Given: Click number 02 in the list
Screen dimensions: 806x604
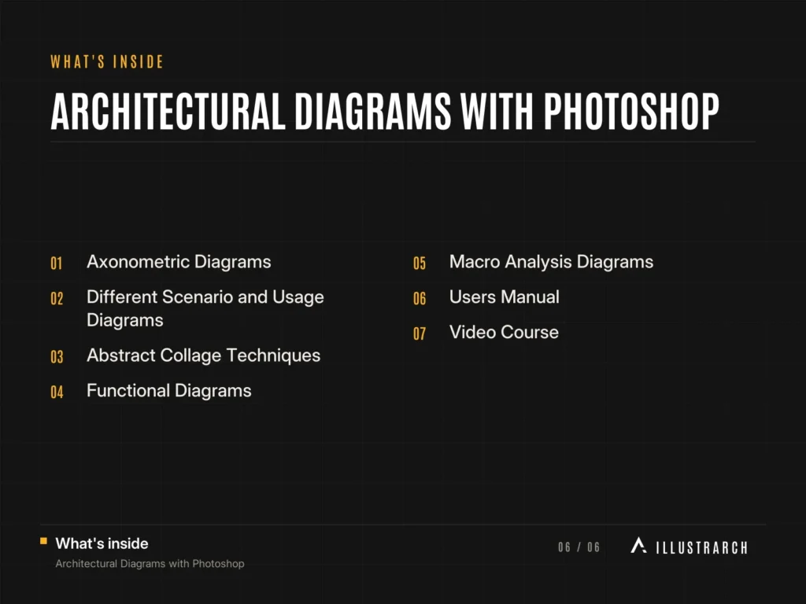Looking at the screenshot, I should point(57,299).
